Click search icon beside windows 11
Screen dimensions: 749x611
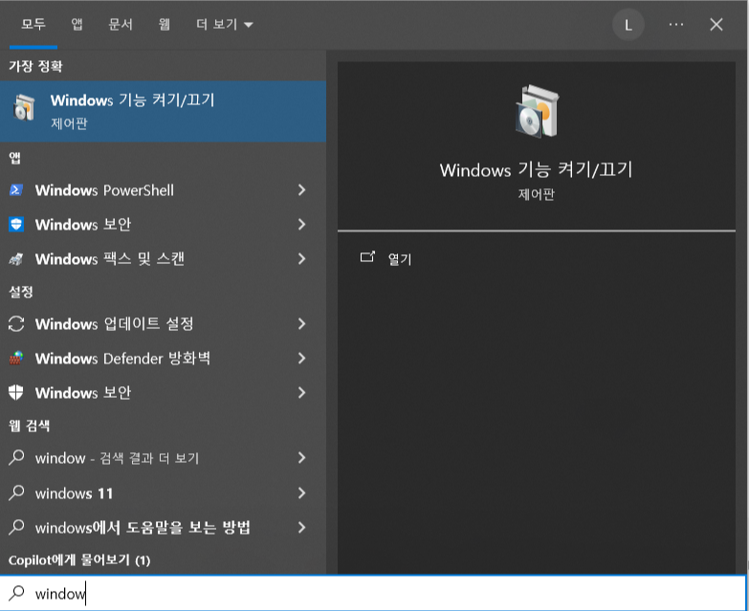pos(16,492)
